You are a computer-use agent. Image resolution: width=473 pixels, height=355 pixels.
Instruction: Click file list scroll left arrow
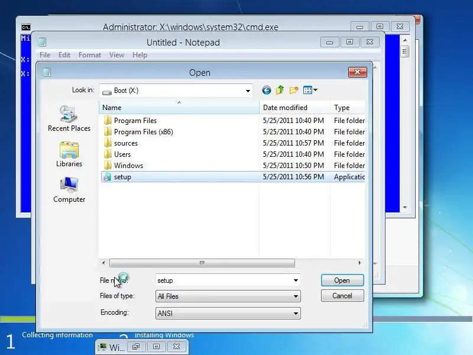tap(103, 263)
